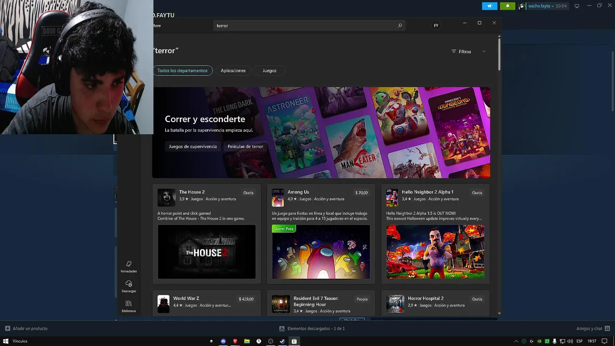
Task: Click the Among Us app icon
Action: point(278,198)
